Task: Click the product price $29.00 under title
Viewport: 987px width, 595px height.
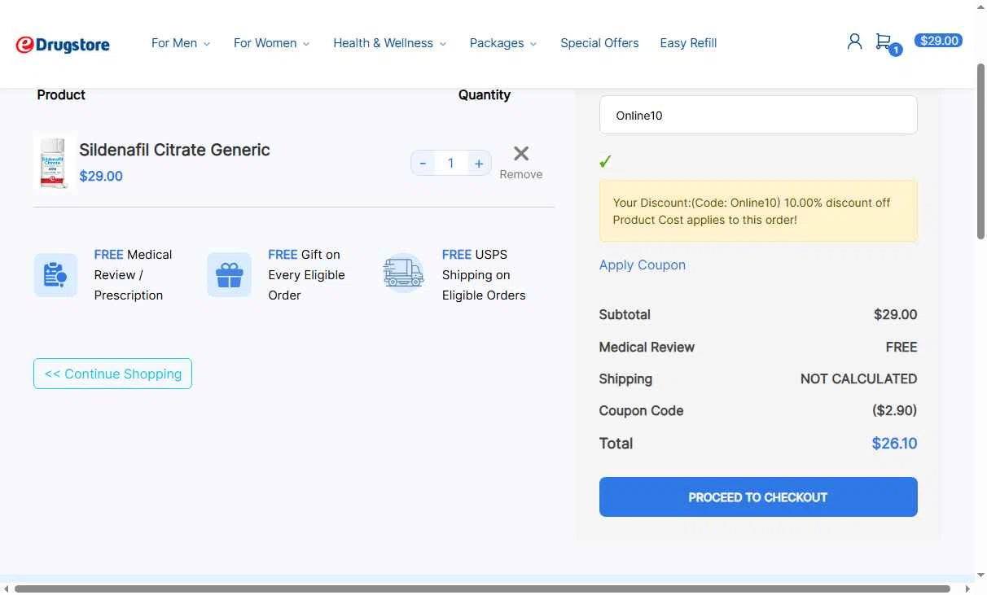Action: click(101, 176)
